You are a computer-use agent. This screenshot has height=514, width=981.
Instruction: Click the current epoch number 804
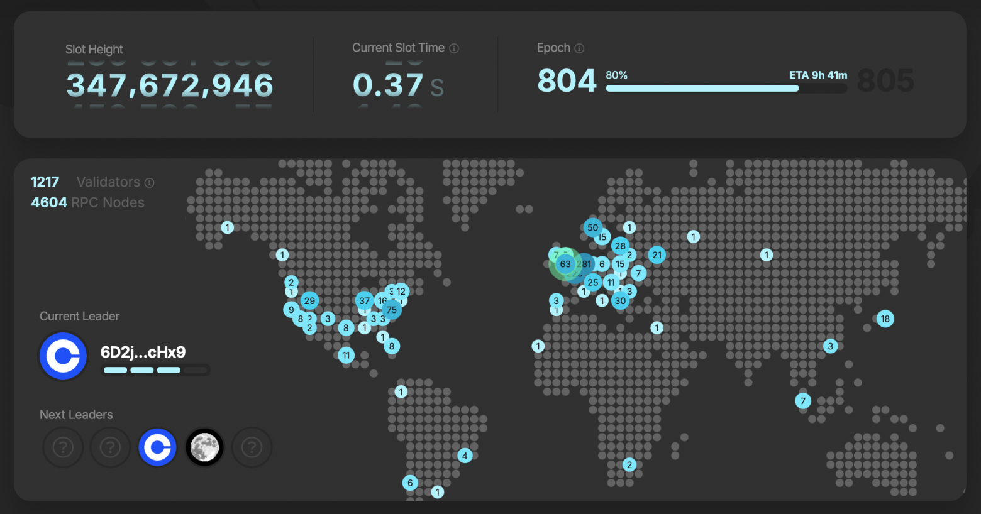(567, 81)
